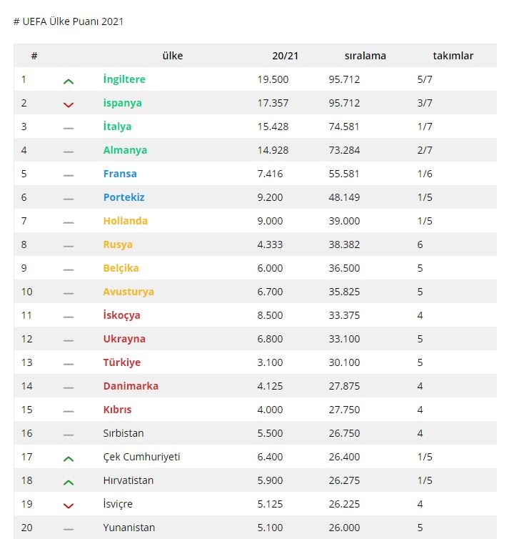Click the red down arrow beside İsviçre
The height and width of the screenshot is (539, 509).
tap(69, 505)
